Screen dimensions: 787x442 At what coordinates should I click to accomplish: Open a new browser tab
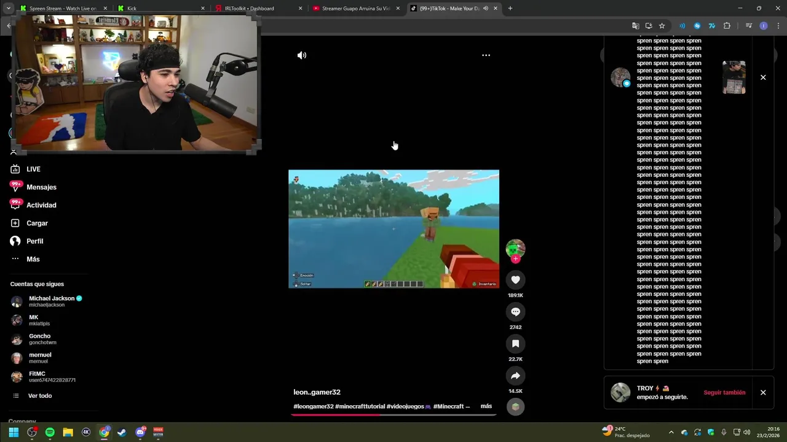[x=510, y=9]
